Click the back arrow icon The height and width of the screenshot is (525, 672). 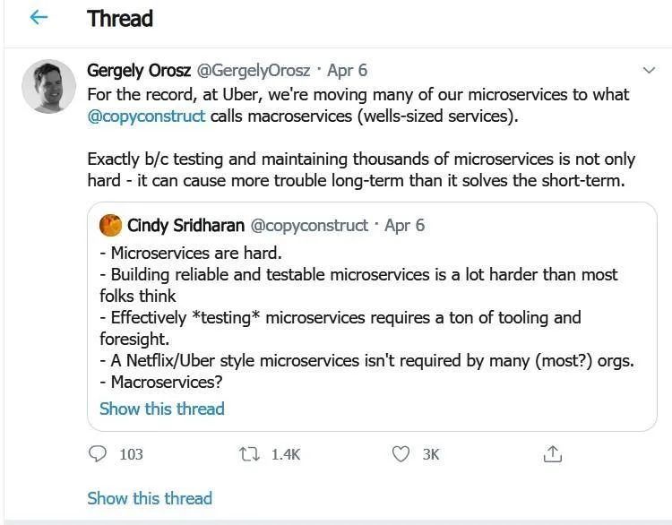pyautogui.click(x=39, y=18)
